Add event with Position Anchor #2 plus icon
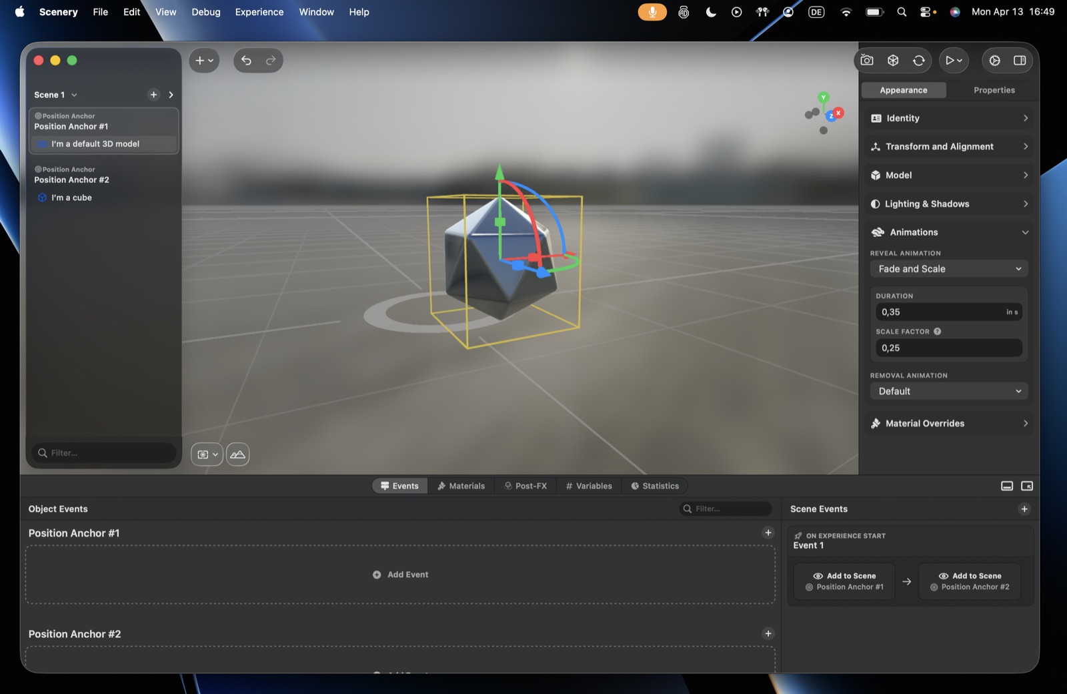The width and height of the screenshot is (1067, 694). click(768, 634)
